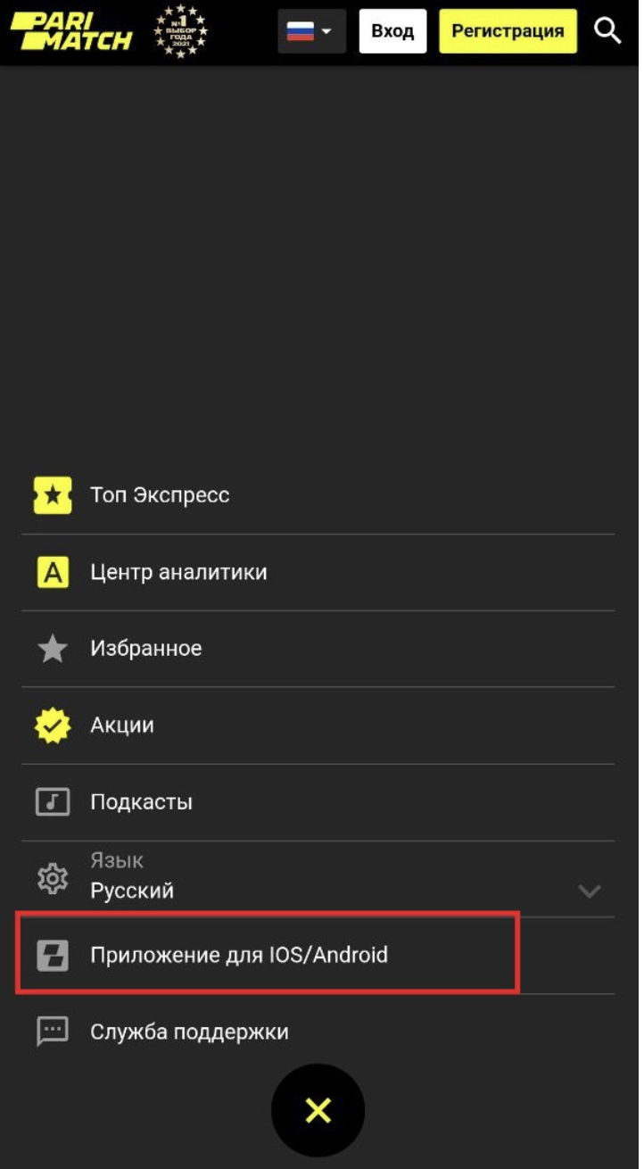
Task: Open the Топ Экспресс menu item
Action: click(318, 495)
